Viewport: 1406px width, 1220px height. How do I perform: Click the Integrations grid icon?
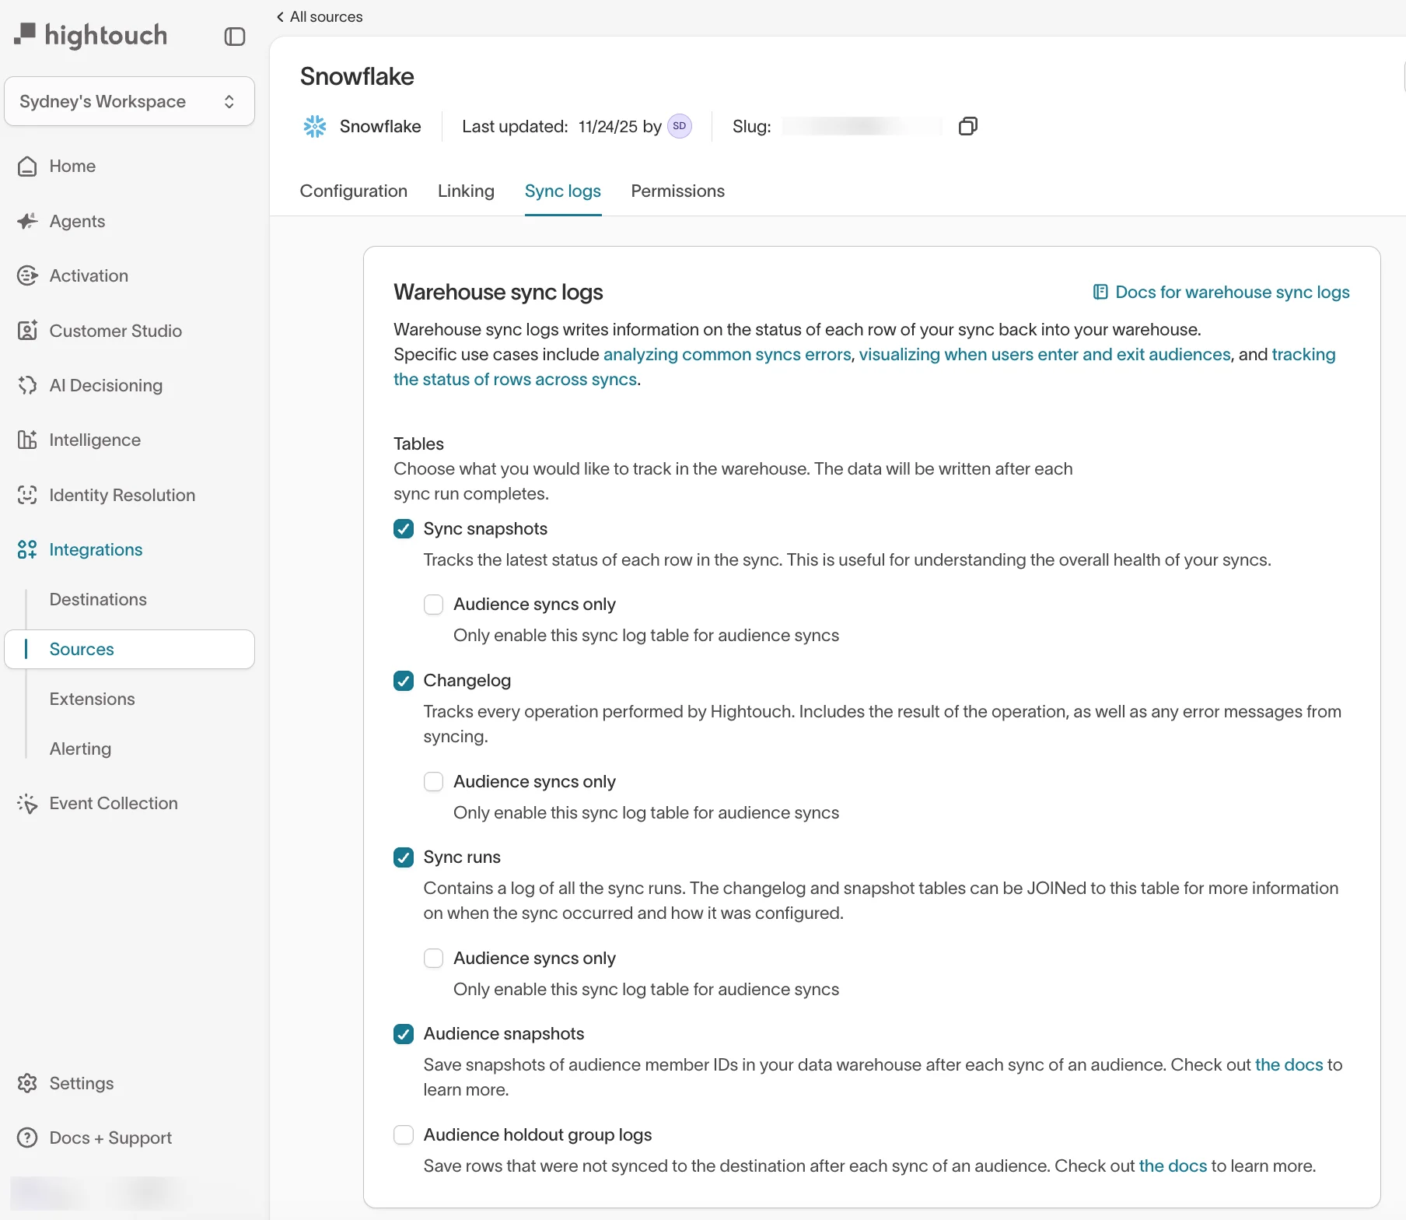(x=27, y=549)
